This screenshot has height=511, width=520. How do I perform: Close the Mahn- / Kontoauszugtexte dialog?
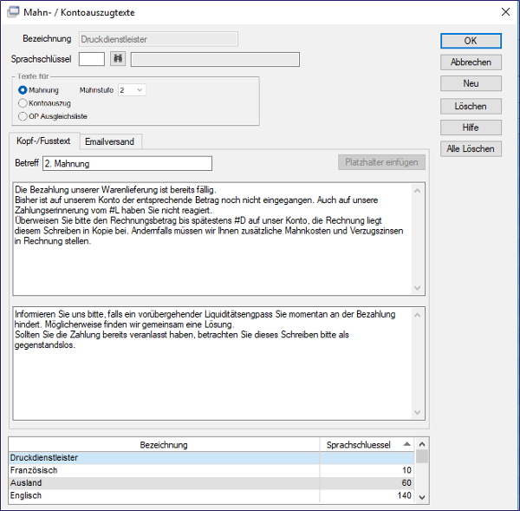pos(505,12)
